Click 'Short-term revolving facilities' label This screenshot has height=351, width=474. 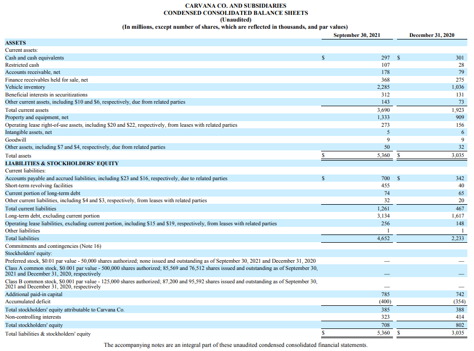pyautogui.click(x=38, y=186)
